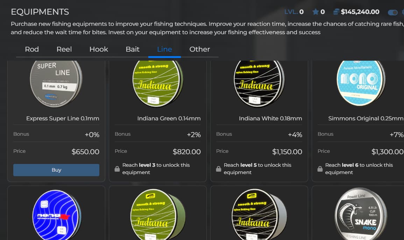Select the Indiana Green spool thumbnail in the top row
This screenshot has height=240, width=404.
(157, 83)
